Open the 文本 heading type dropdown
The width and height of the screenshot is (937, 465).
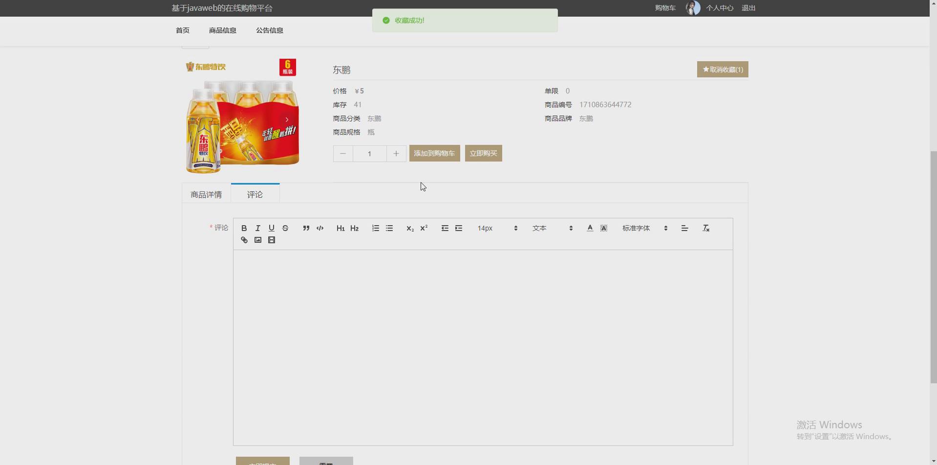552,228
